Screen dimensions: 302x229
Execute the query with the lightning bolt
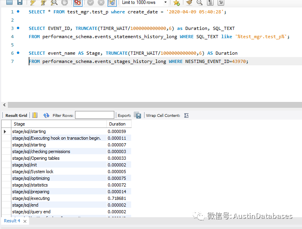coord(33,2)
